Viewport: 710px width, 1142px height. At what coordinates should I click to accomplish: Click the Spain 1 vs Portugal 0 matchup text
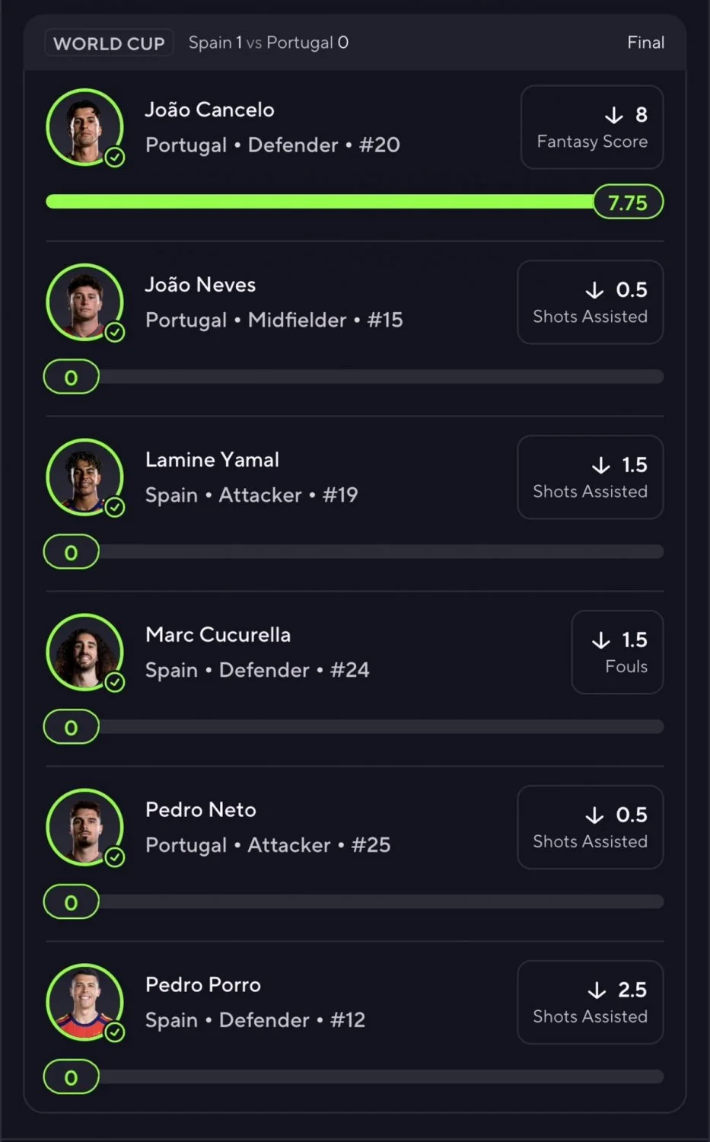(269, 43)
